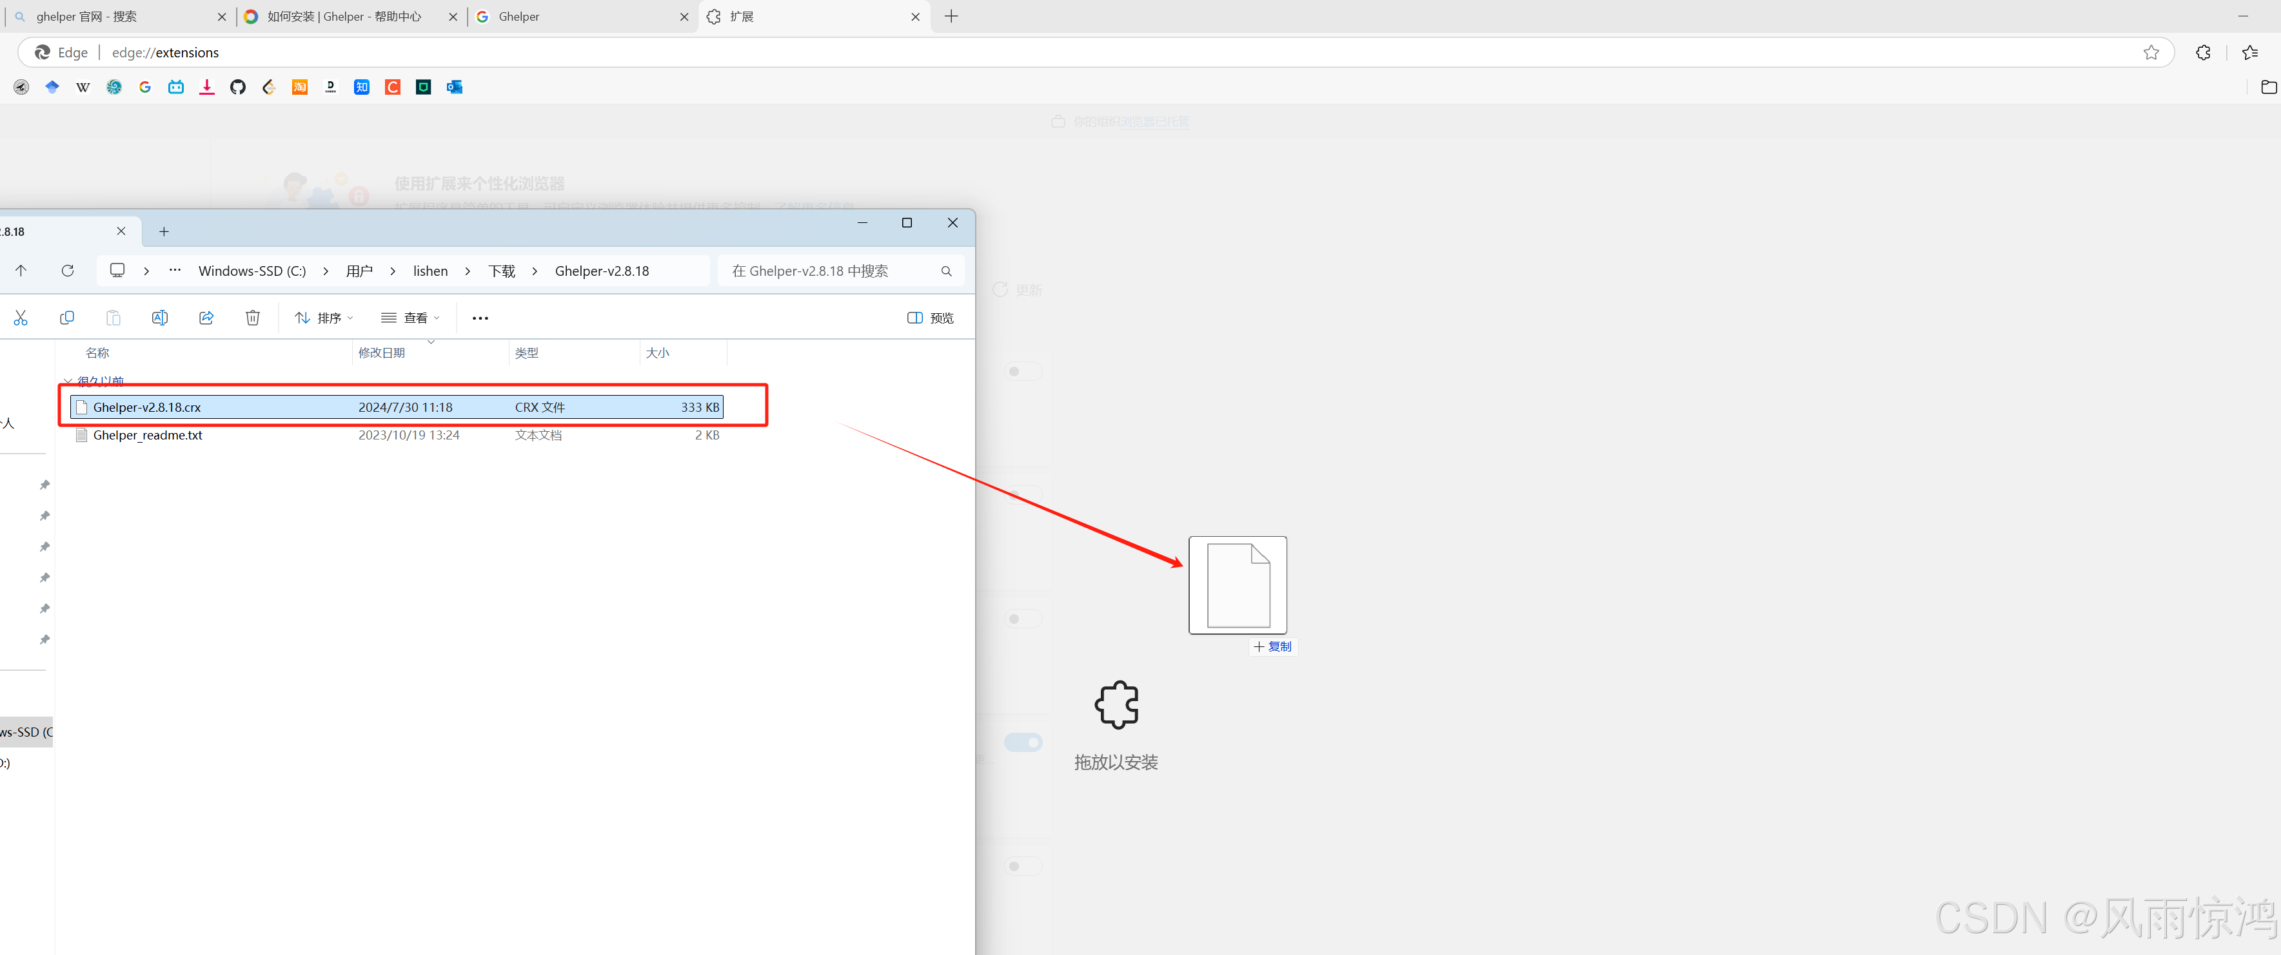Open the 查看 view dropdown

point(410,318)
